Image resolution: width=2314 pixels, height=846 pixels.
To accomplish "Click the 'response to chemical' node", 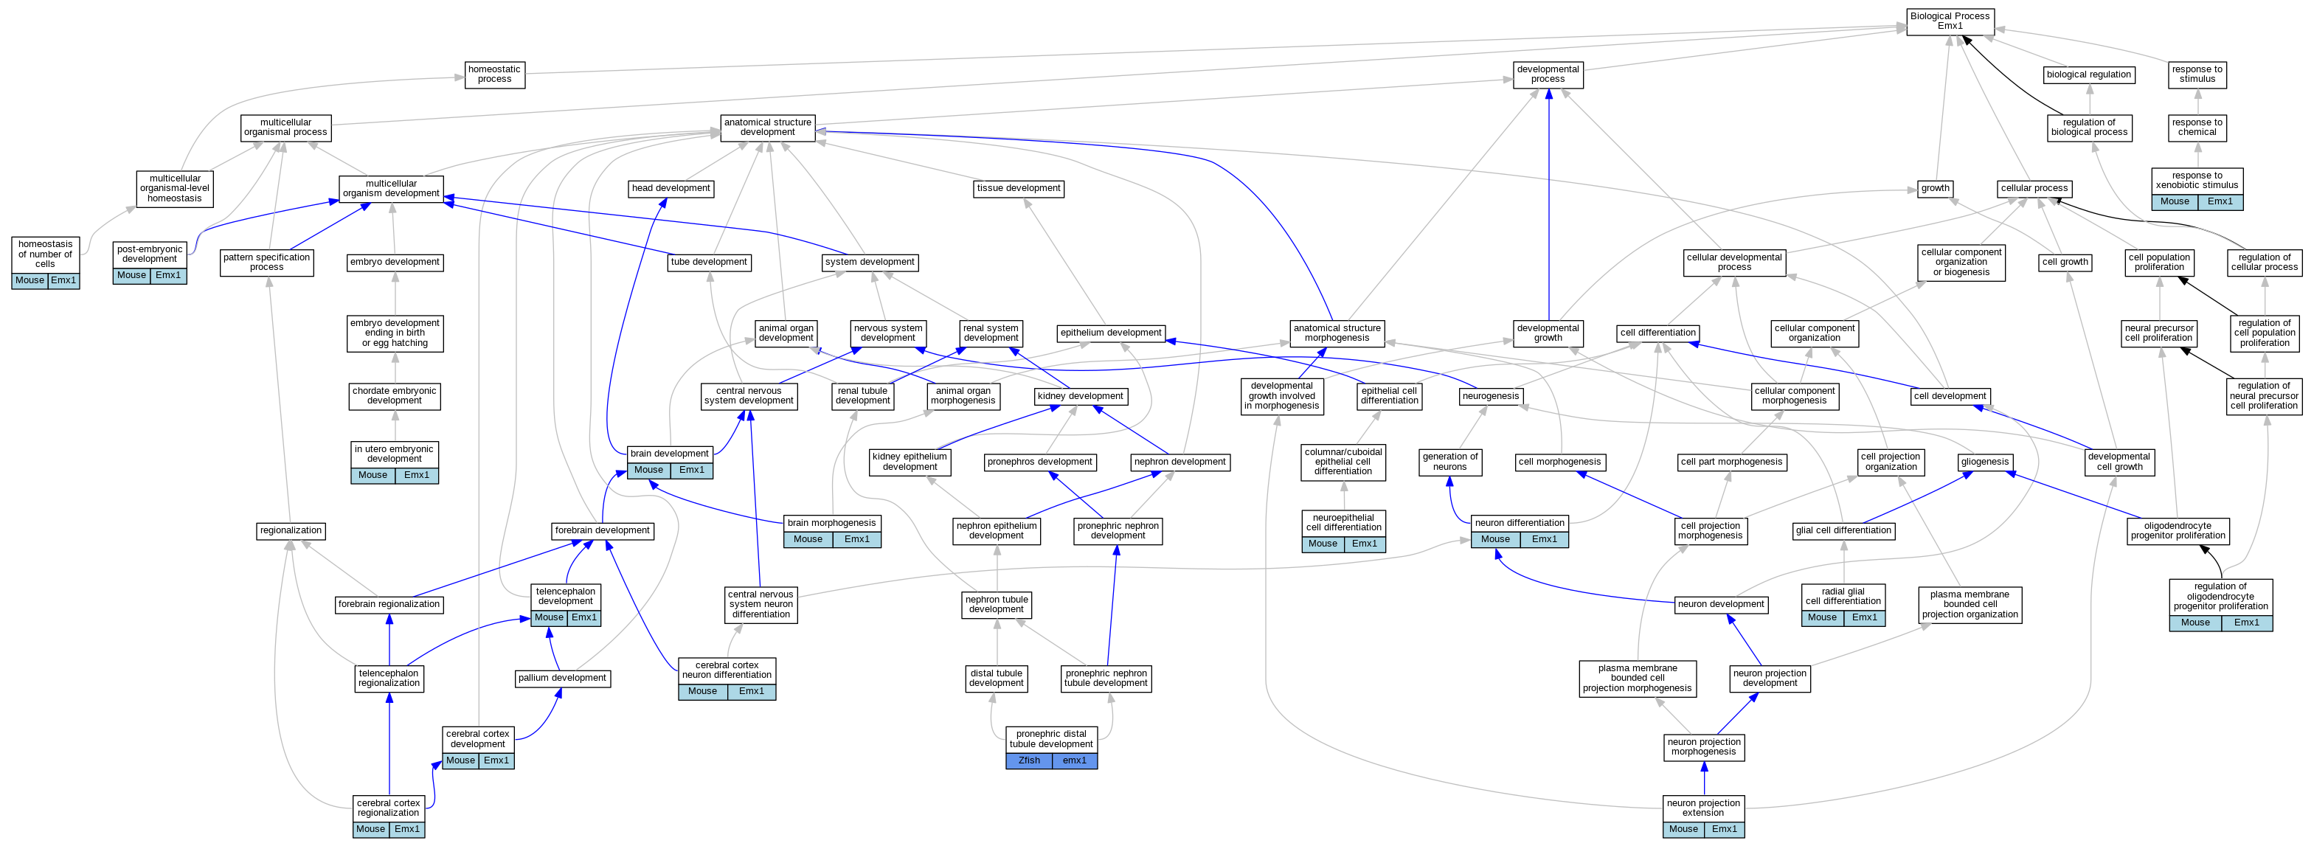I will point(2197,128).
